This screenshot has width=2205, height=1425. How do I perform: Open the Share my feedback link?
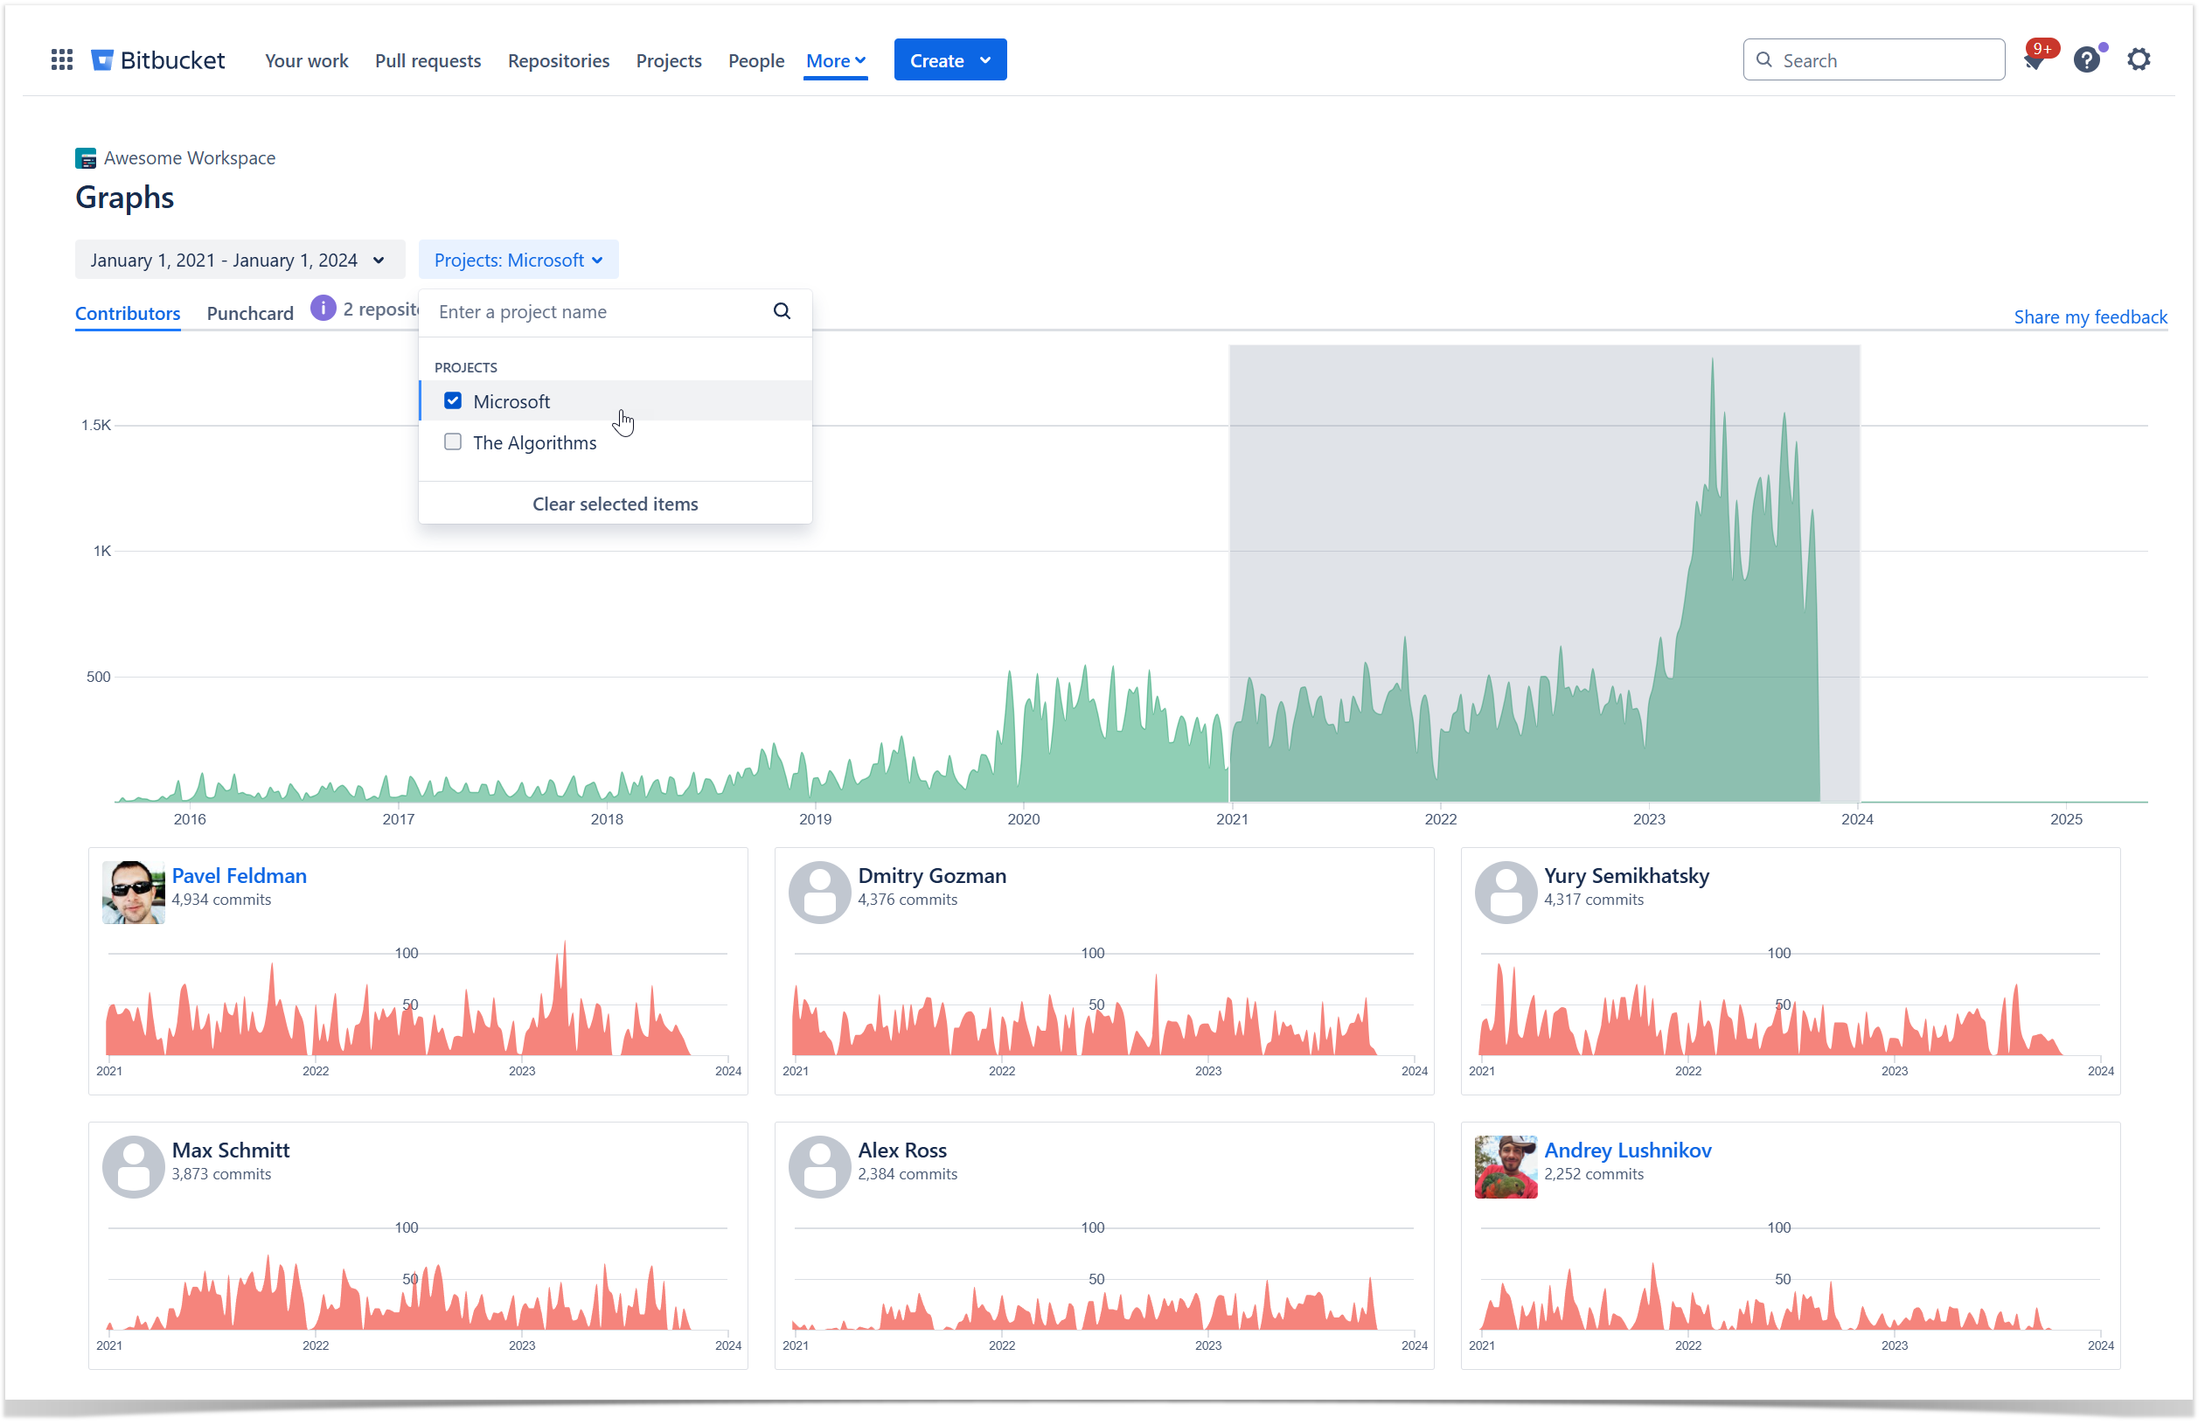[2090, 317]
